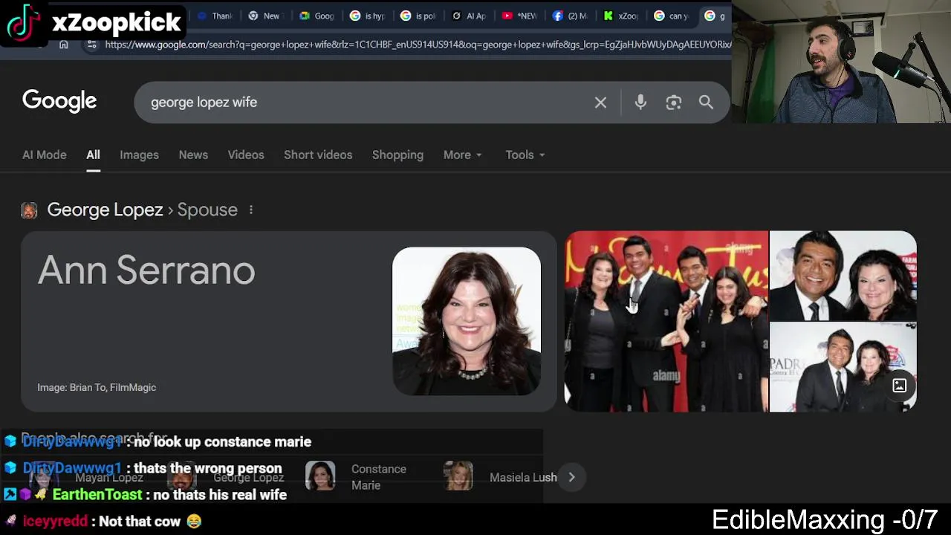Click the Spouse breadcrumb text
This screenshot has height=535, width=951.
(x=207, y=210)
